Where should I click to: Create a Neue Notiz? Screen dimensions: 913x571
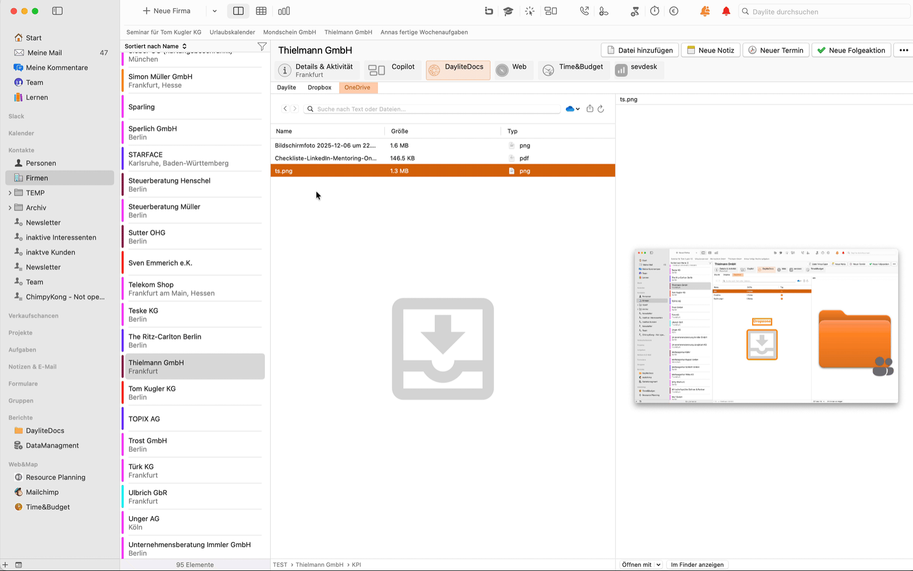711,50
